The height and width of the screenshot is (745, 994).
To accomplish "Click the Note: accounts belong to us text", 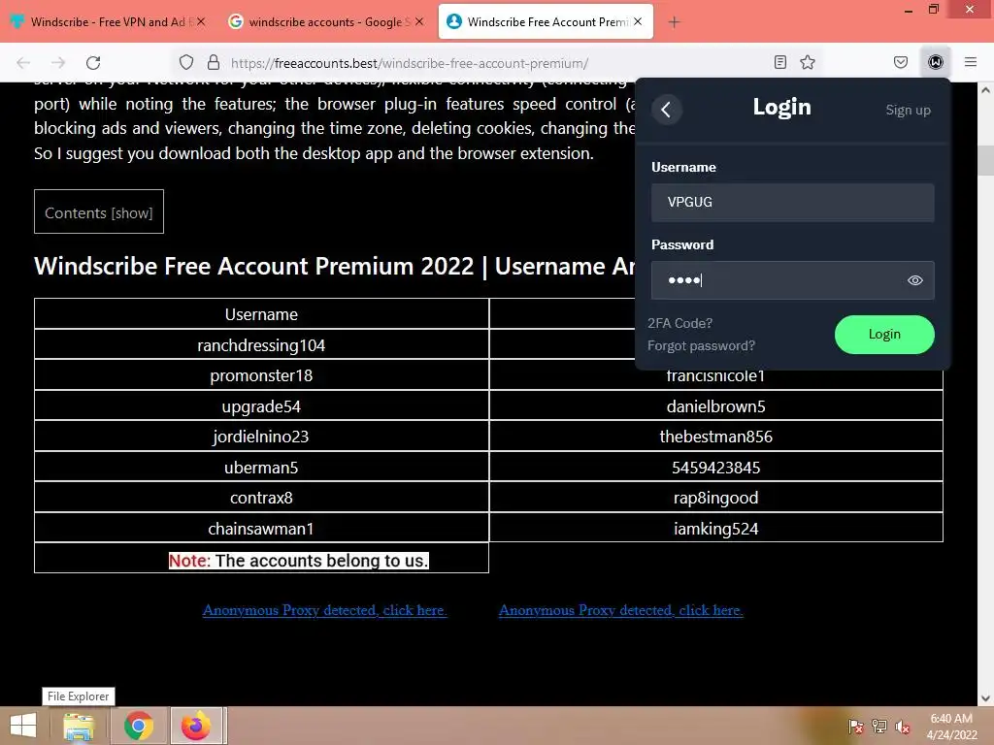I will tap(299, 561).
